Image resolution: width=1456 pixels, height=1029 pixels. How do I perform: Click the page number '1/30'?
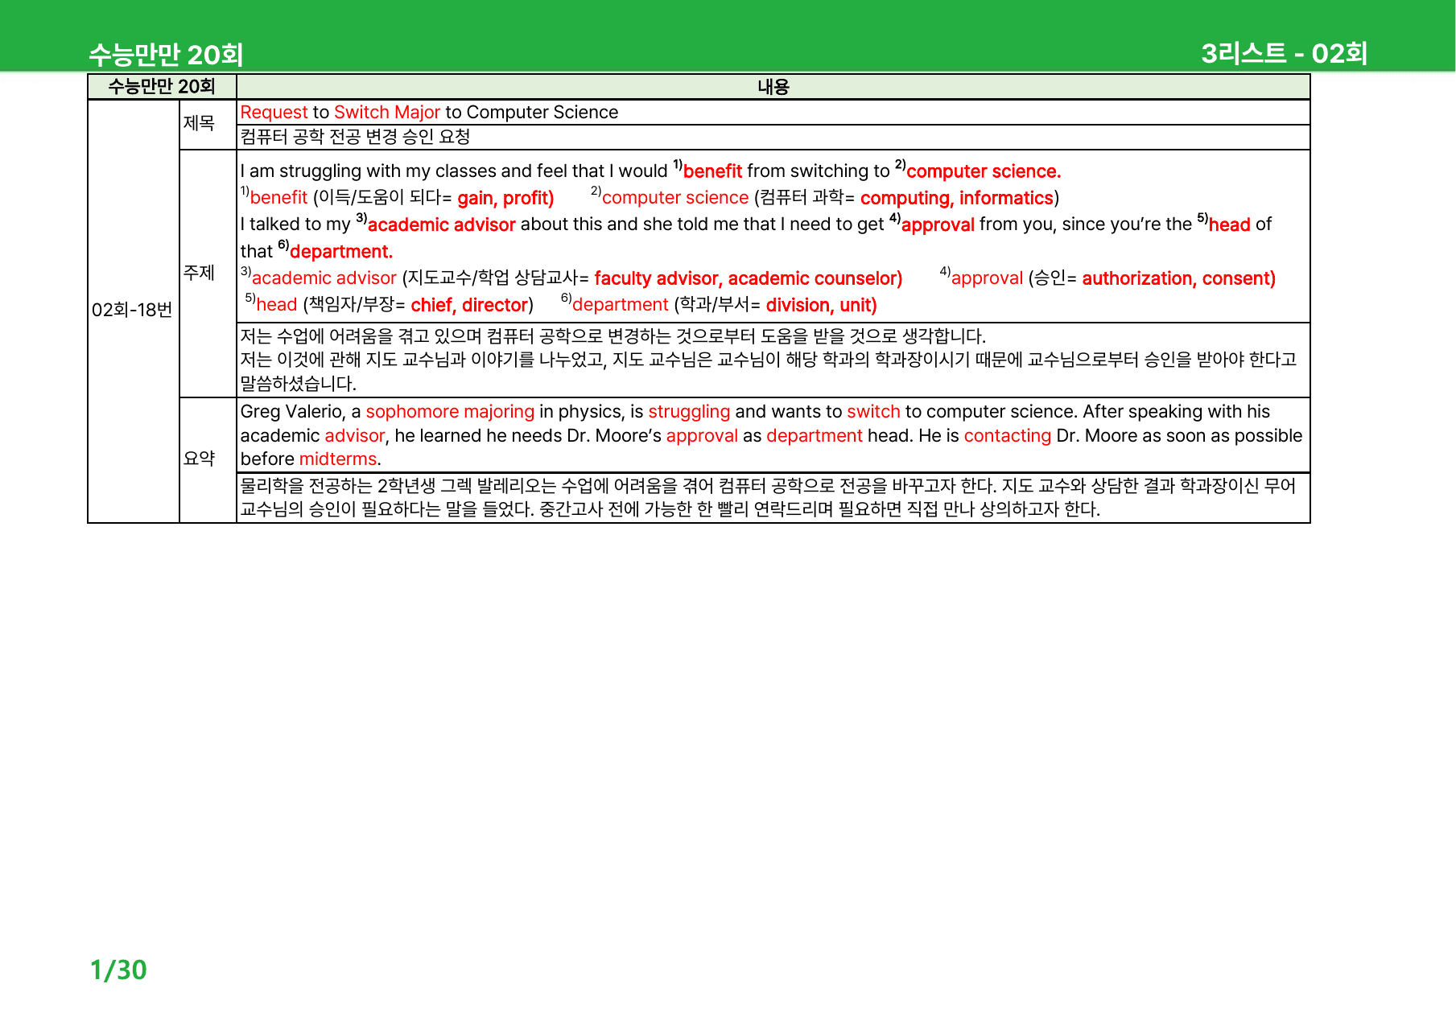click(x=118, y=970)
